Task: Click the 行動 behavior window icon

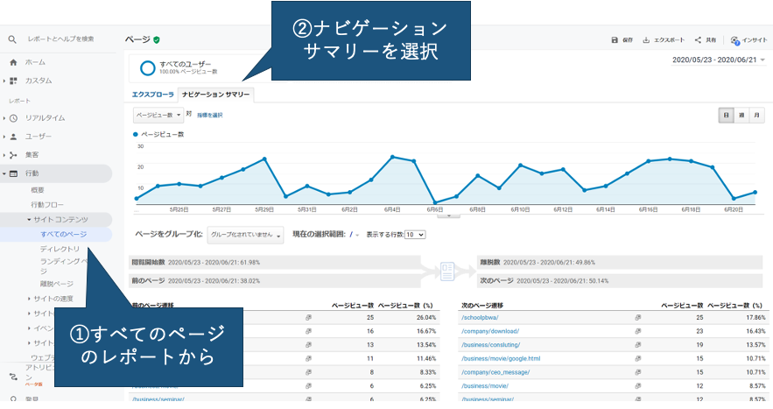Action: point(13,173)
